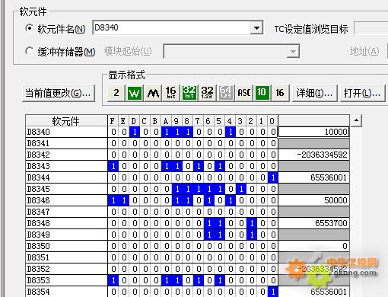The image size is (388, 297).
Task: Click the 打开(L)... button
Action: coord(362,94)
